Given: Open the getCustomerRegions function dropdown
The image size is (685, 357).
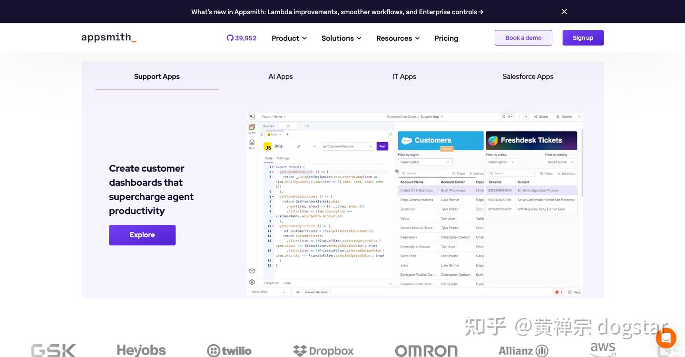Looking at the screenshot, I should tap(347, 146).
